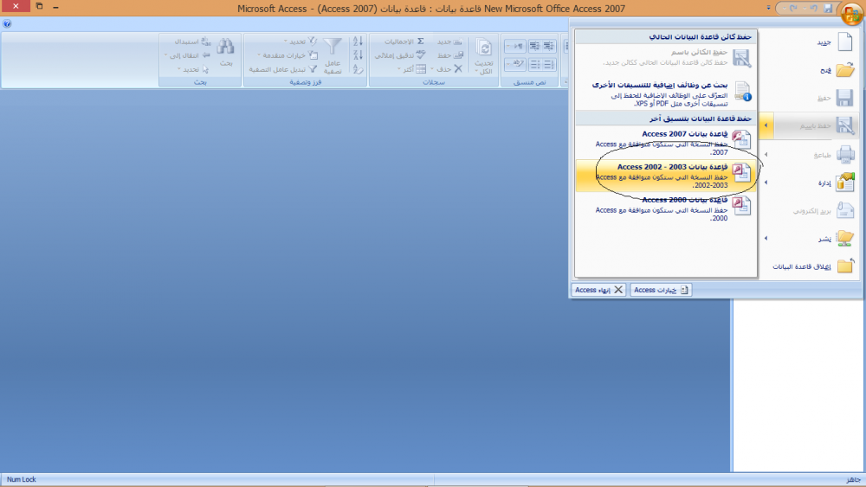Toggle الإجماليات (Totals) sigma row
Screen dimensions: 866x487
(x=404, y=42)
